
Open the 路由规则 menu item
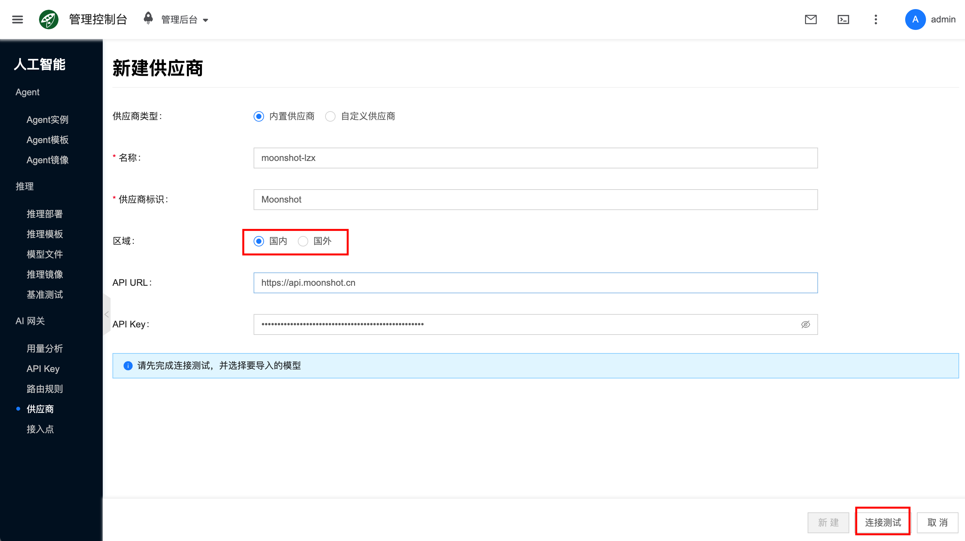[45, 389]
